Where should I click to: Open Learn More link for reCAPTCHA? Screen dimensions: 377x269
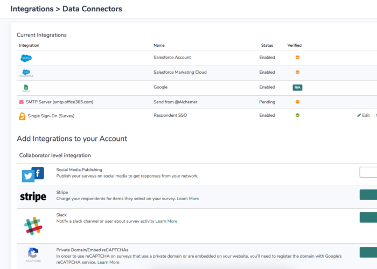[x=108, y=263]
